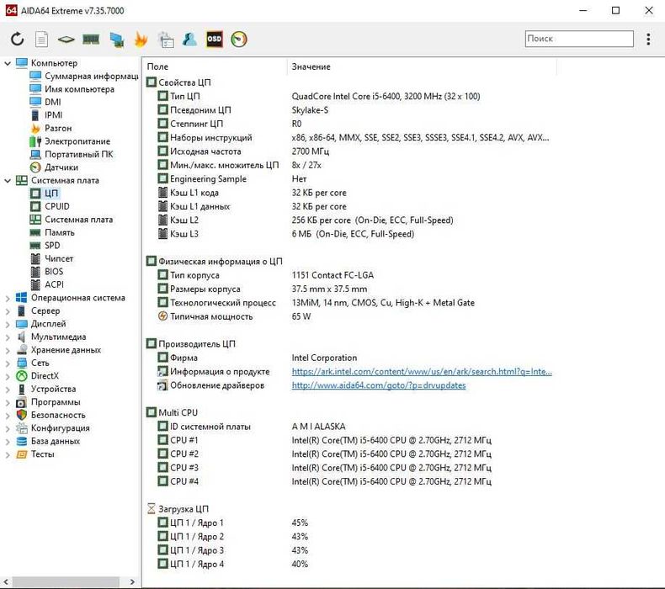
Task: Open the OSD panel toolbar icon
Action: click(x=215, y=39)
